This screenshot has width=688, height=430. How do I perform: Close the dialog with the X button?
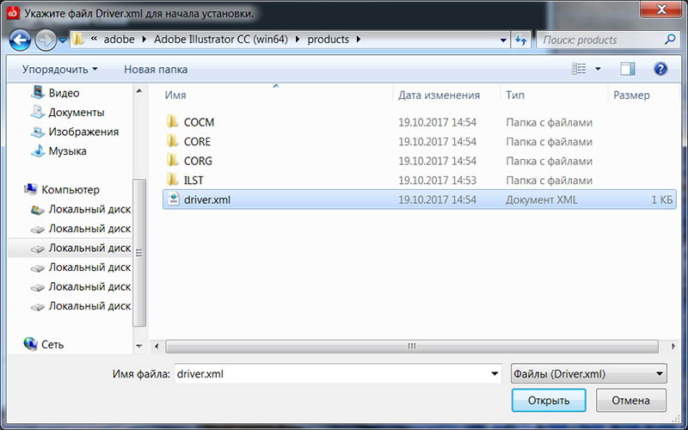pyautogui.click(x=661, y=9)
